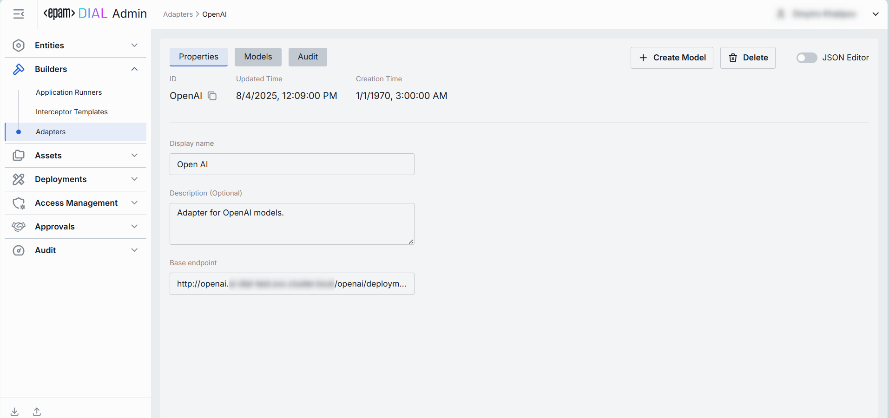The height and width of the screenshot is (418, 889).
Task: Click the Entities hexagon icon
Action: (x=19, y=46)
